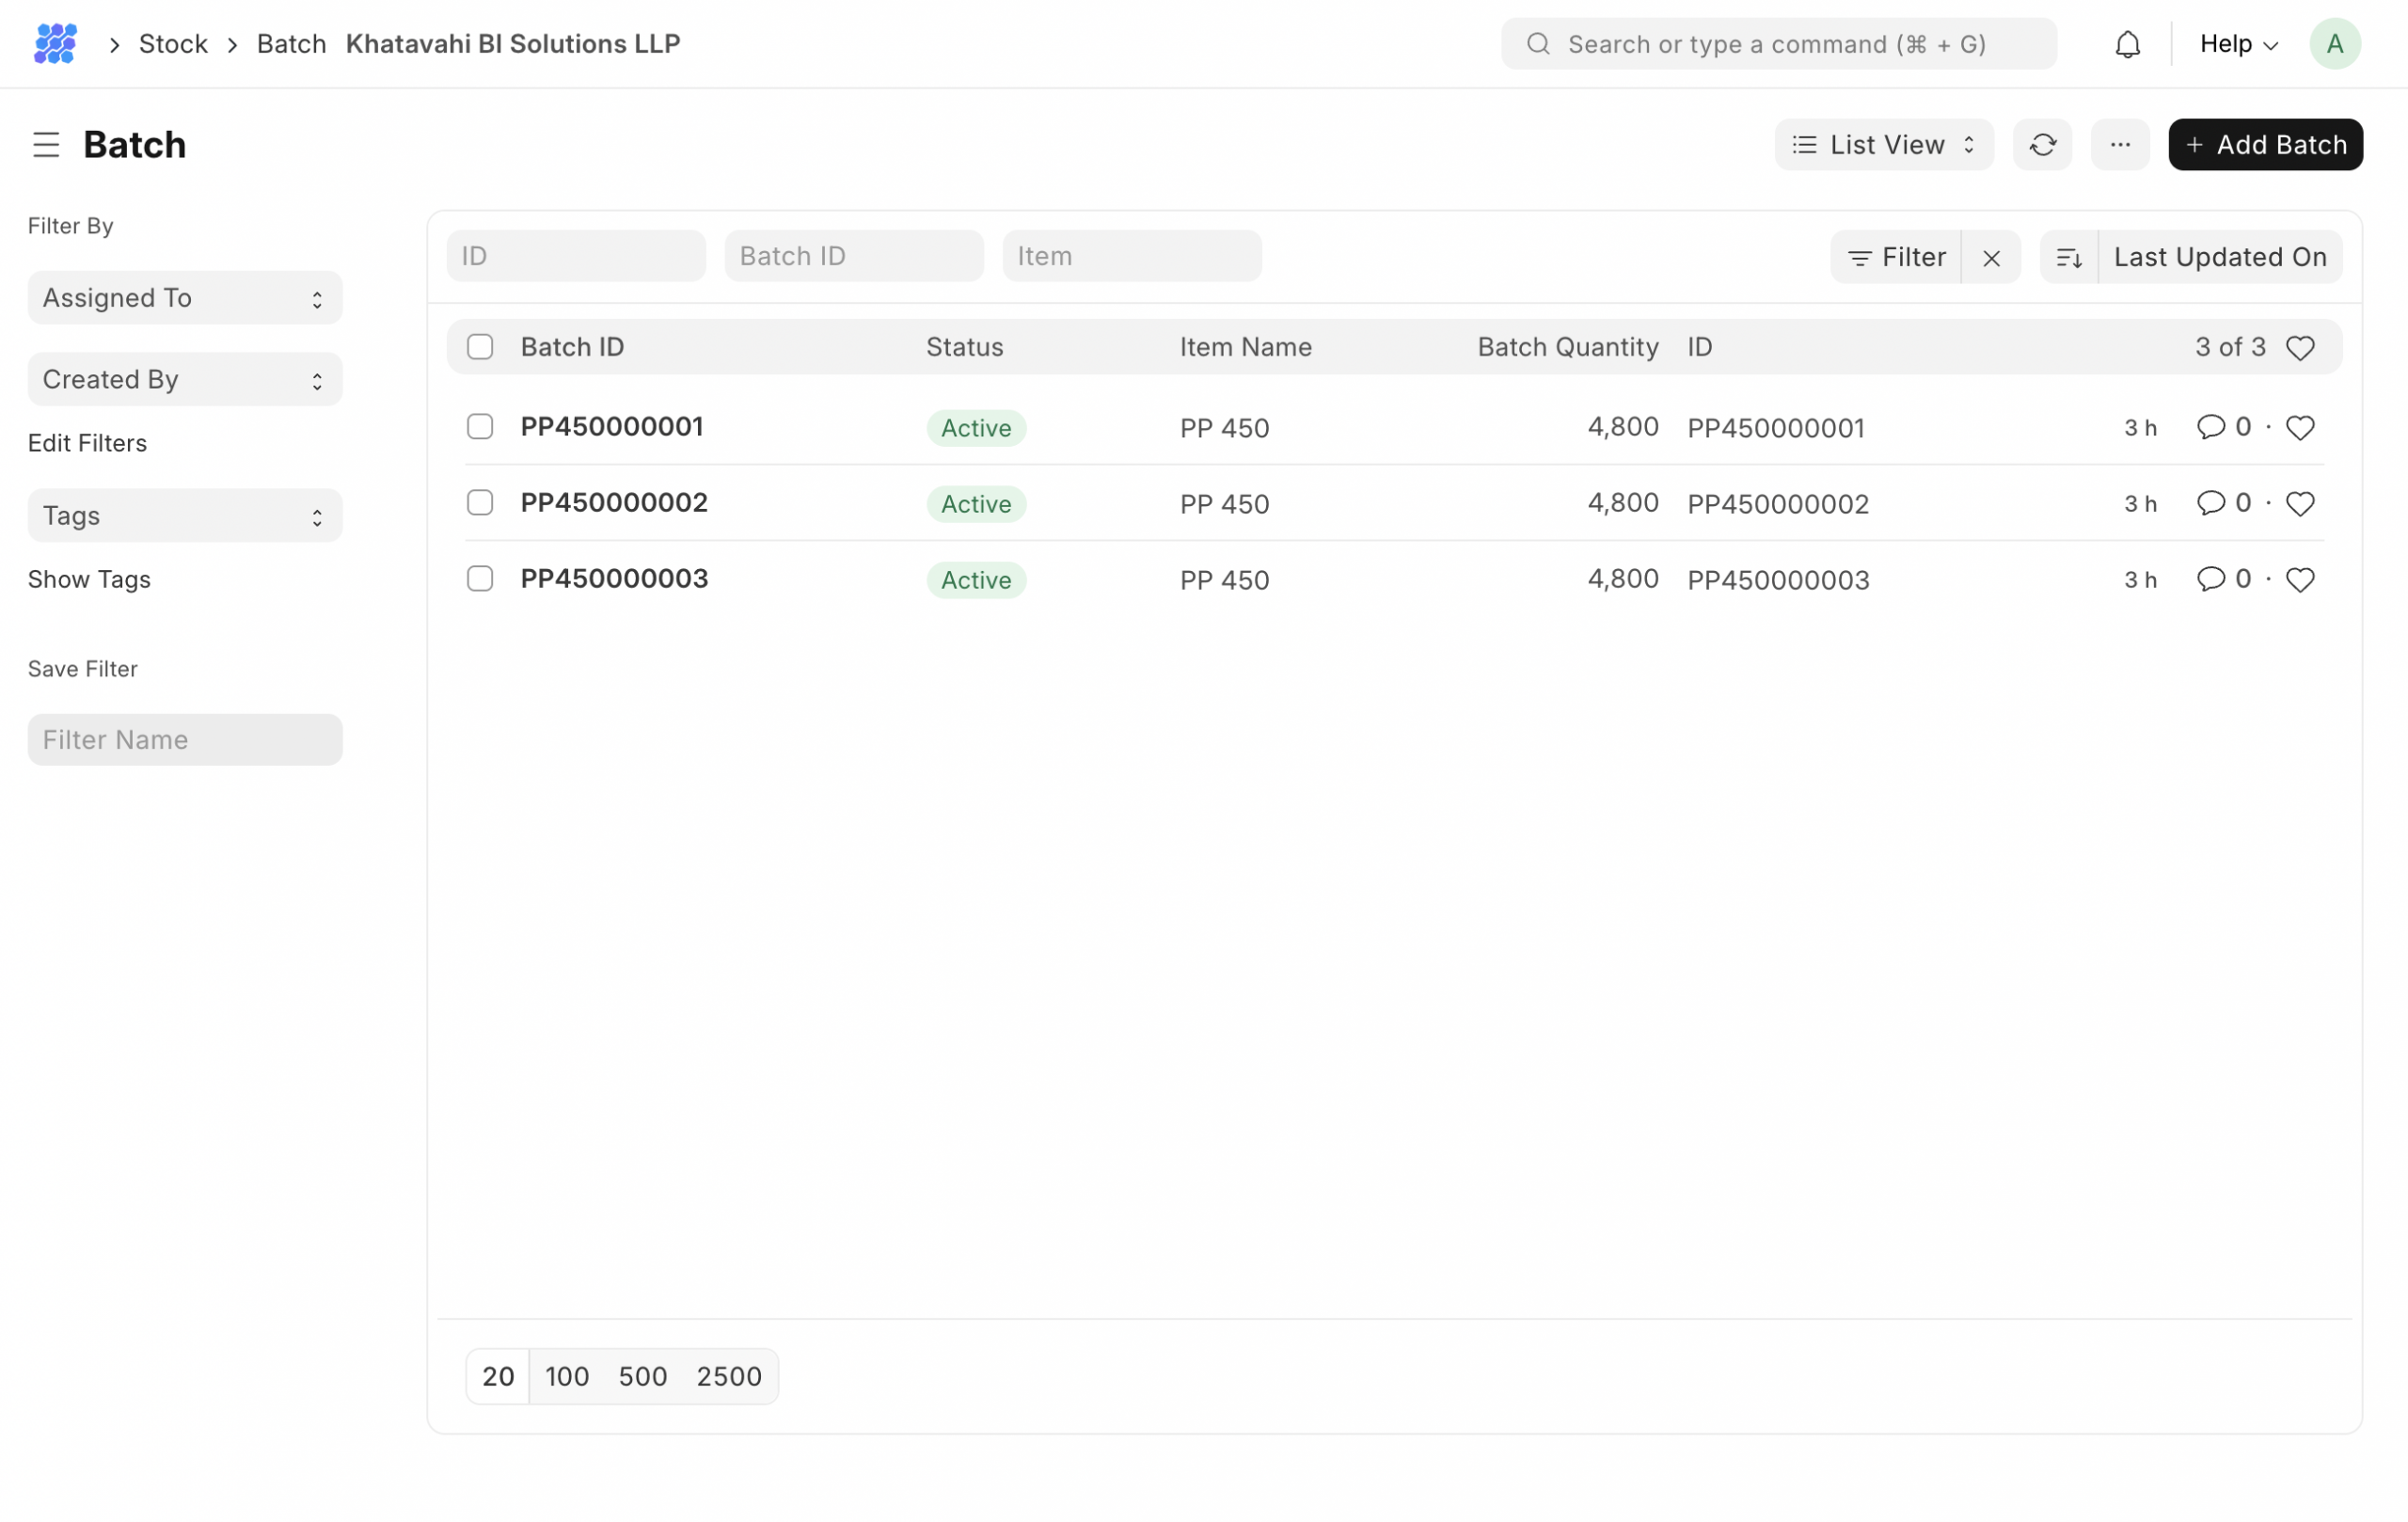Like batch PP450000002 with heart icon
The width and height of the screenshot is (2408, 1522).
tap(2300, 504)
